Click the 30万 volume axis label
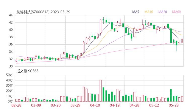186x111 pixels. [x=9, y=86]
